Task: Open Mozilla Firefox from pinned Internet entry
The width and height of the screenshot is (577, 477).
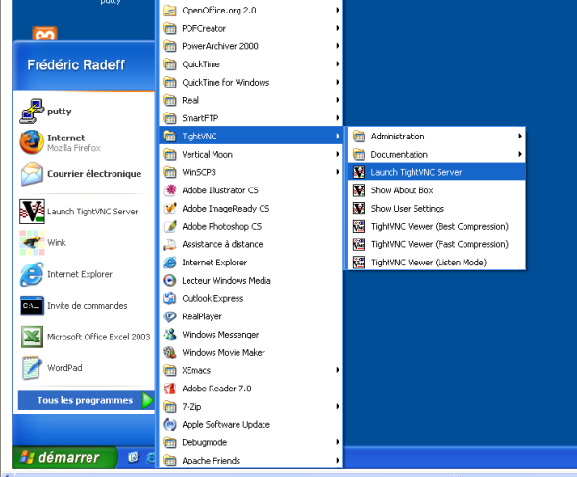Action: 84,142
